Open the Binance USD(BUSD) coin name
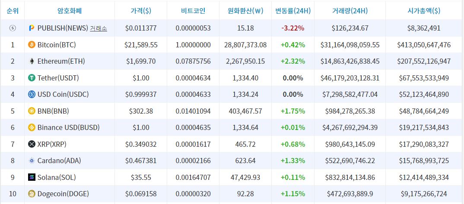 pyautogui.click(x=69, y=128)
